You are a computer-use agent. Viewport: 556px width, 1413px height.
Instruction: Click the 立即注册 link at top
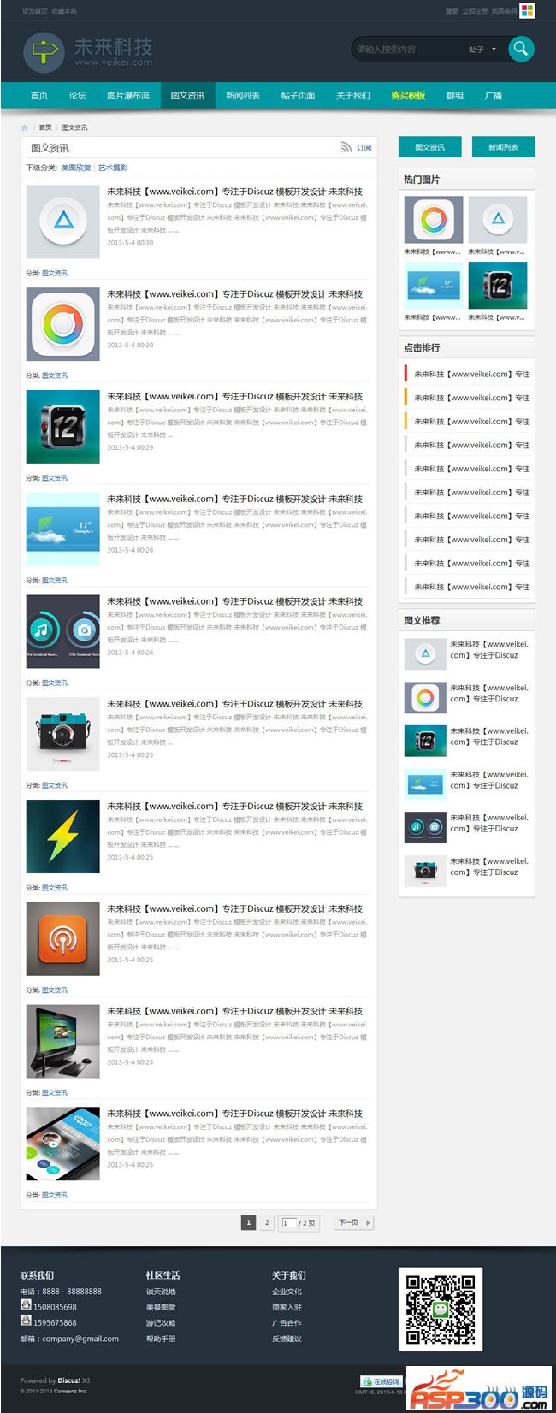click(475, 11)
